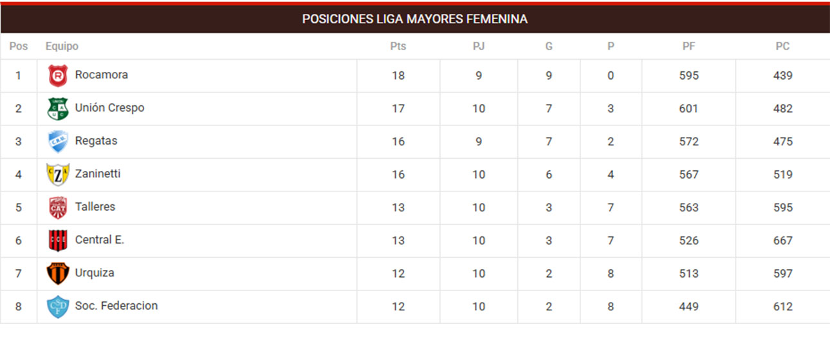
Task: Click Rocamora's 595 points-for cell
Action: [688, 76]
